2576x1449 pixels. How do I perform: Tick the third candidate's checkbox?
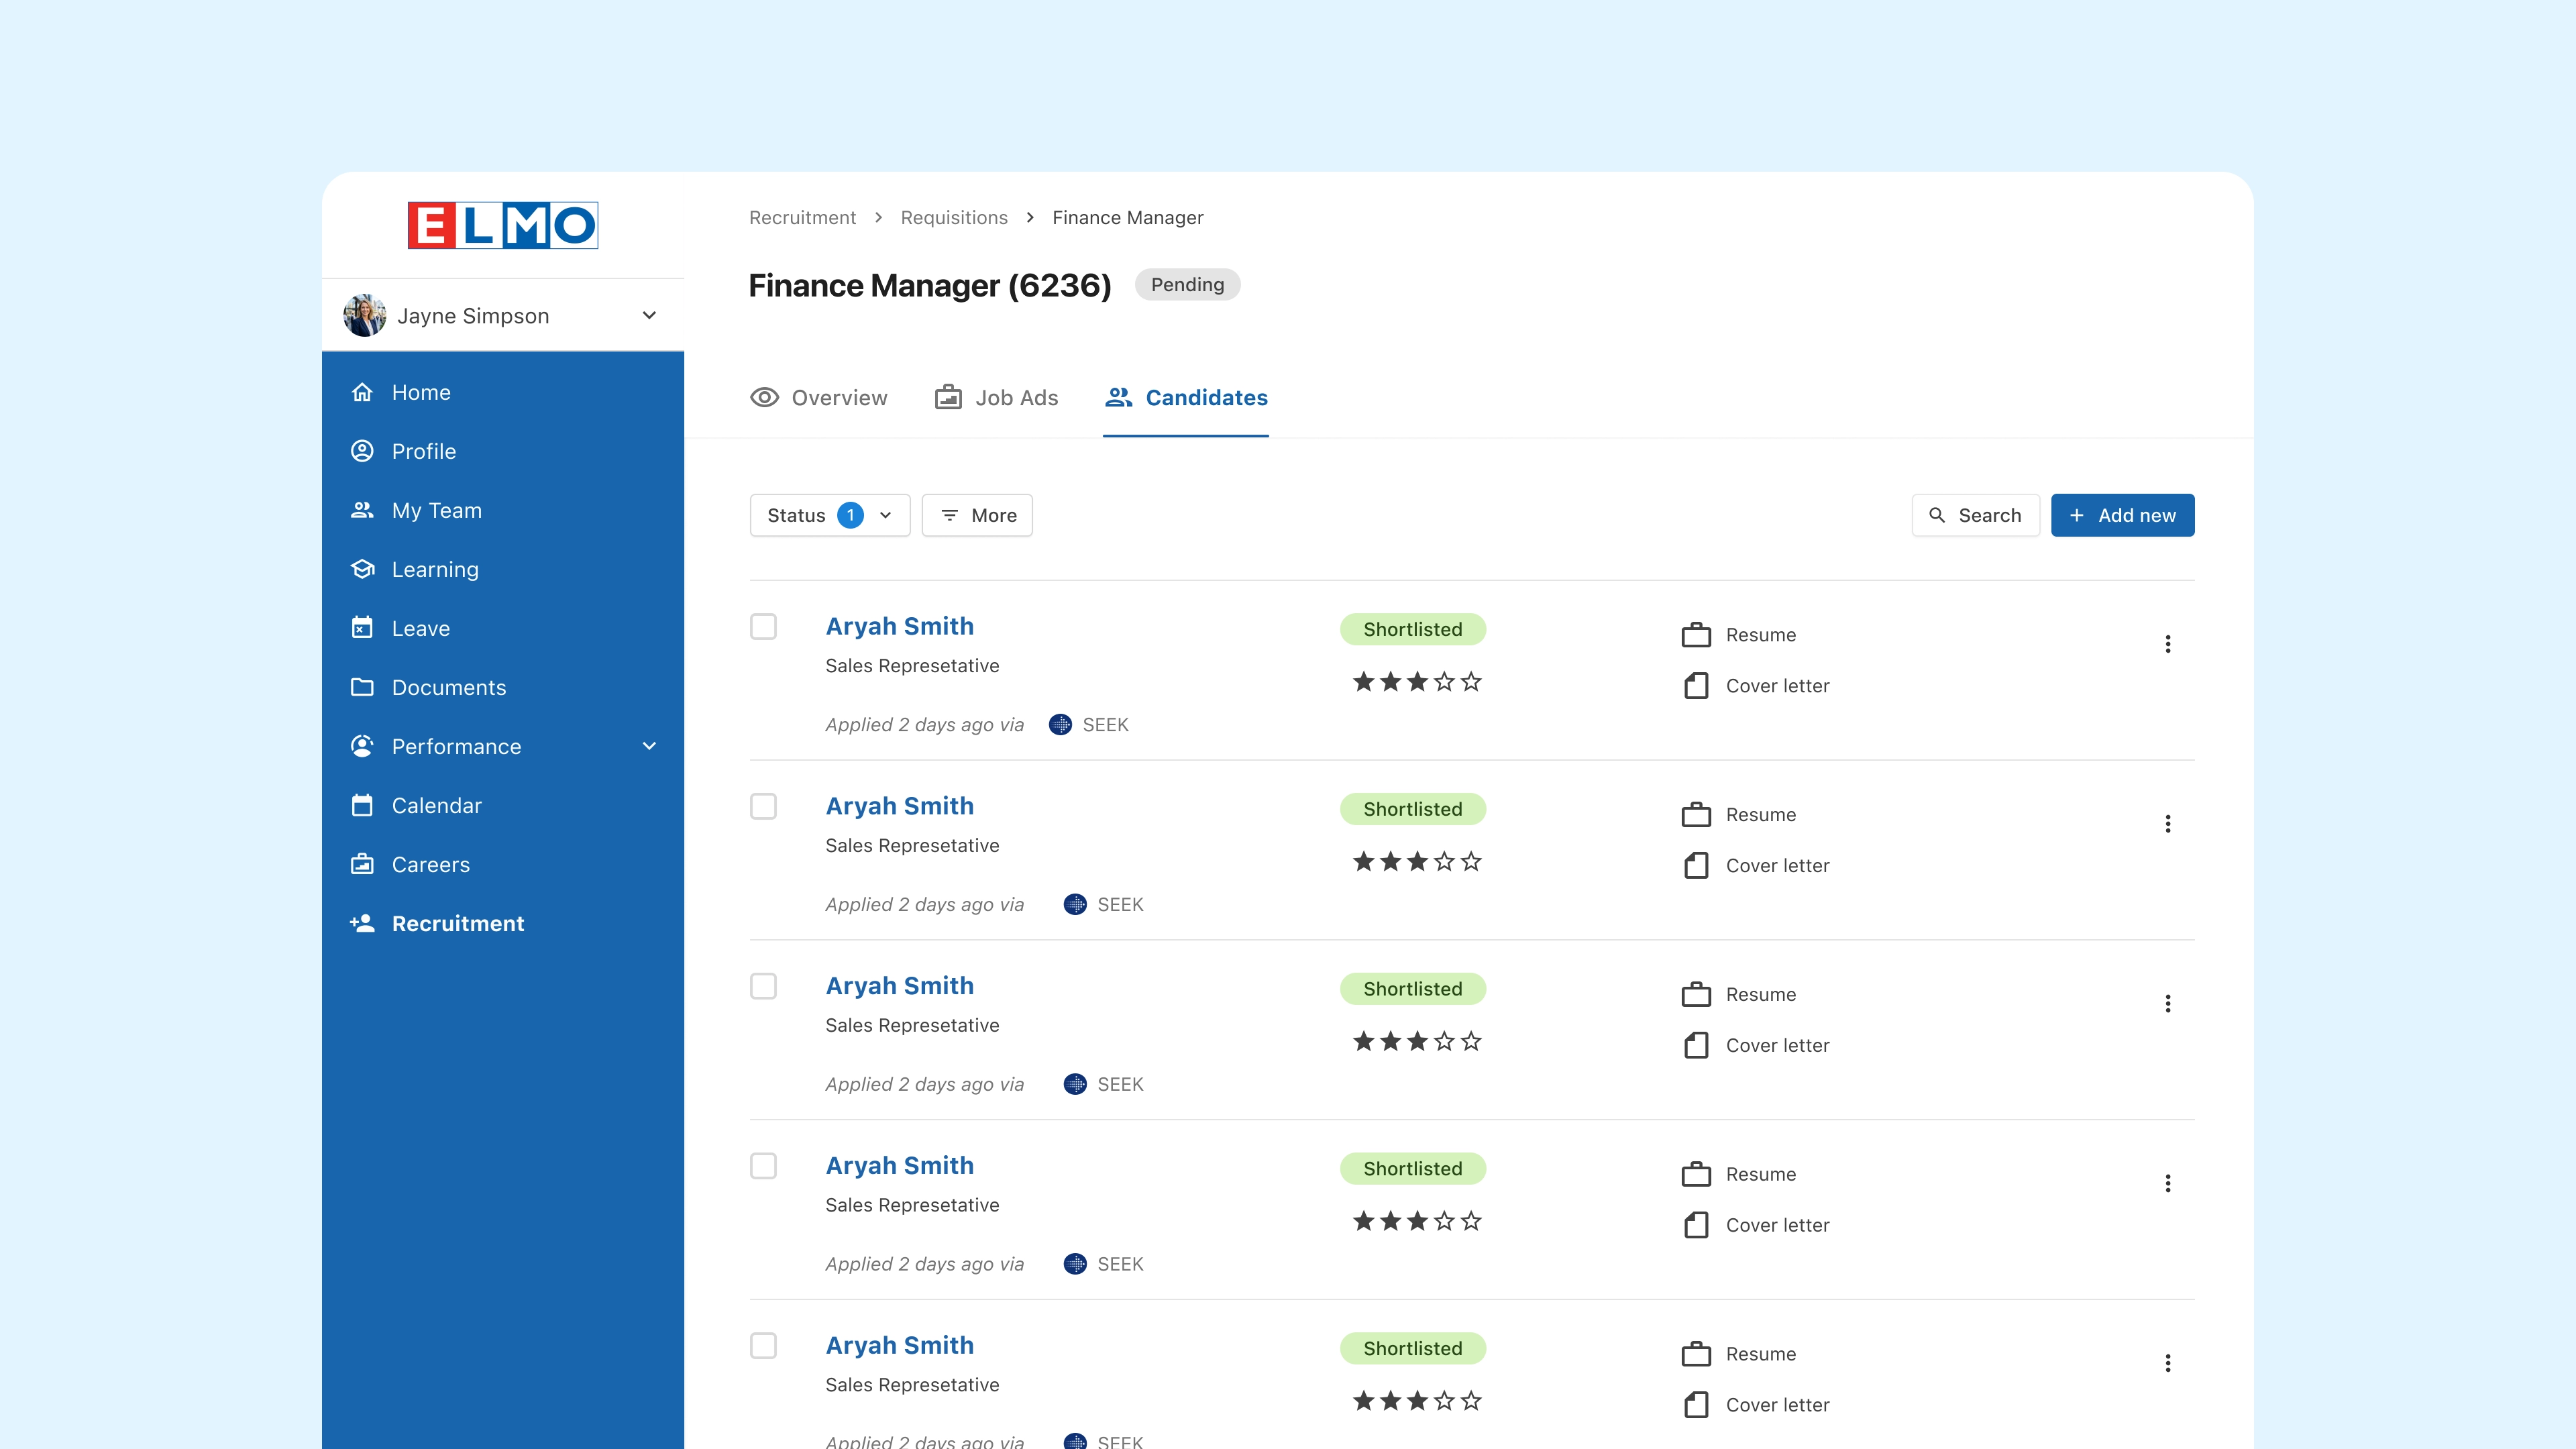(763, 986)
